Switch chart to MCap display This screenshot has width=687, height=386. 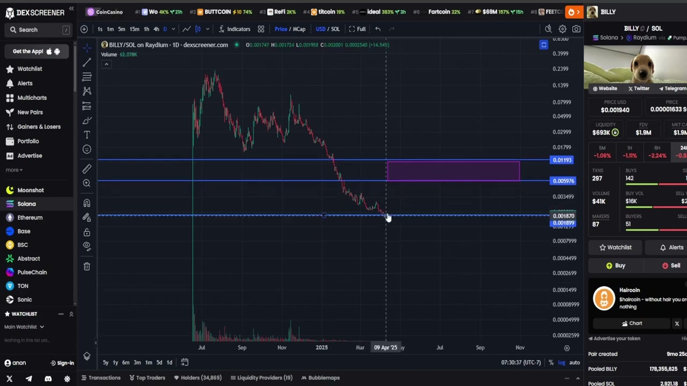(299, 29)
